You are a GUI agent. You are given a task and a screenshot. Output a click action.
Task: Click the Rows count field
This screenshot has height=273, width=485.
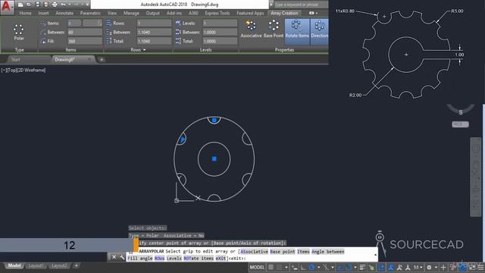(x=154, y=24)
